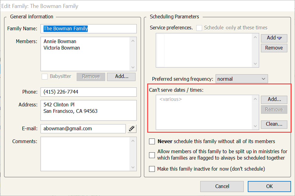This screenshot has width=295, height=196.
Task: Select Annie Bowman in Members list
Action: pyautogui.click(x=60, y=41)
